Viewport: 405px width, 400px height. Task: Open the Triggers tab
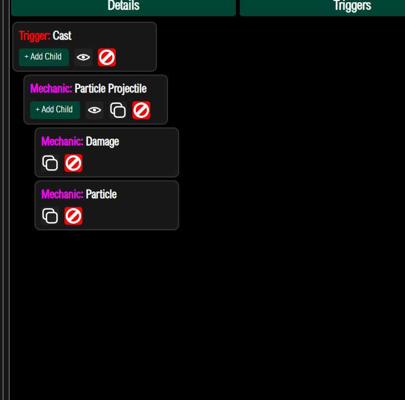[322, 7]
